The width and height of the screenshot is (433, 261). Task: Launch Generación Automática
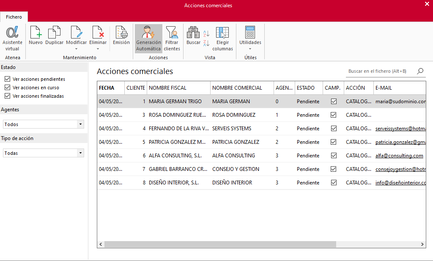click(x=148, y=38)
